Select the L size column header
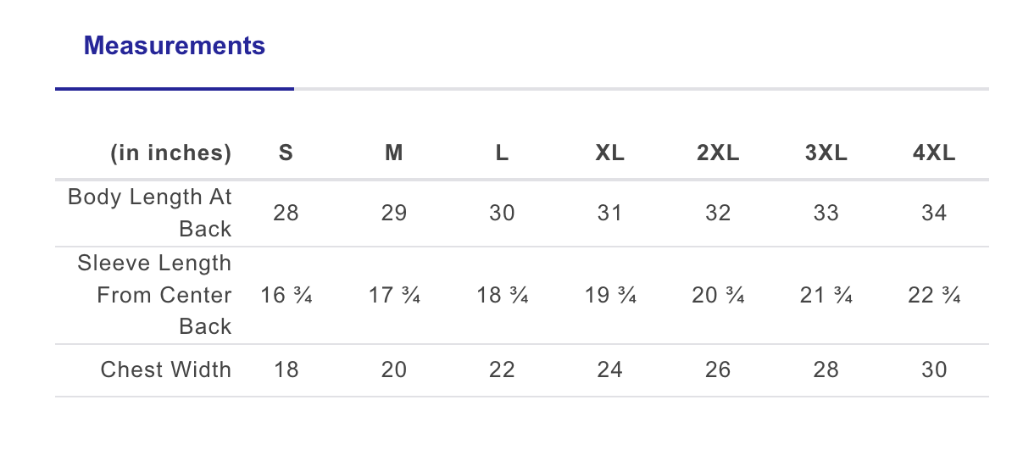The height and width of the screenshot is (461, 1012). pyautogui.click(x=502, y=153)
